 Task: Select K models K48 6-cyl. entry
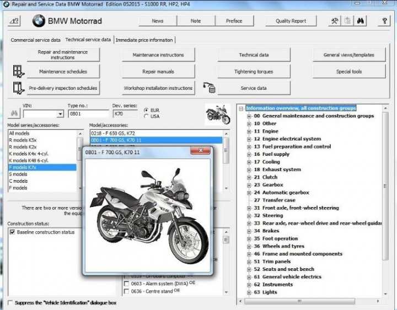click(x=42, y=161)
